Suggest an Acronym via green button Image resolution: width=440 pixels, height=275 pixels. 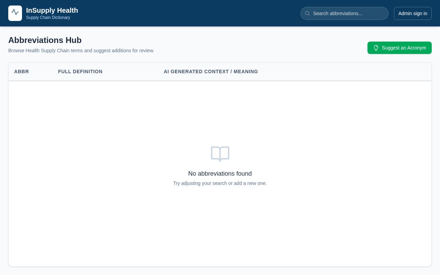point(399,48)
